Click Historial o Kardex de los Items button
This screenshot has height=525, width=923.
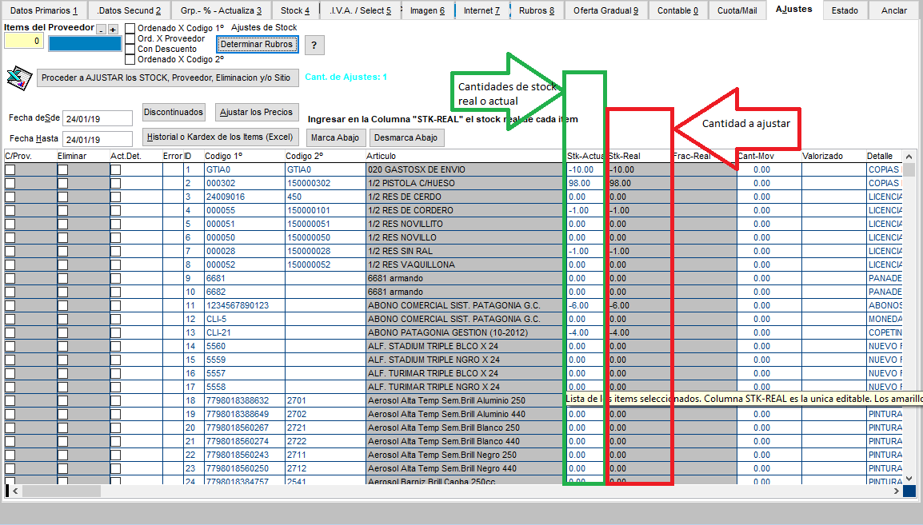click(x=222, y=137)
